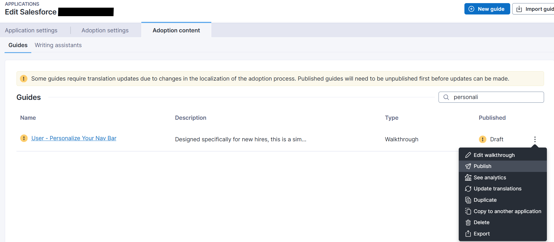The image size is (554, 242).
Task: Toggle the three-dot actions menu for the guide
Action: coord(535,139)
